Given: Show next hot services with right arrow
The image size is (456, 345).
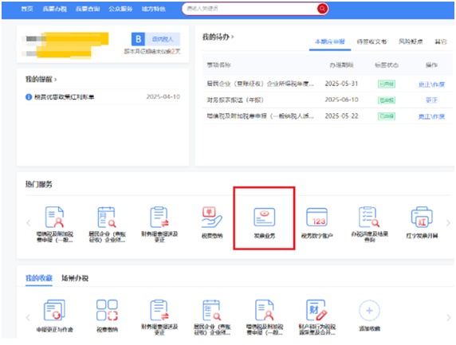Looking at the screenshot, I should [448, 223].
